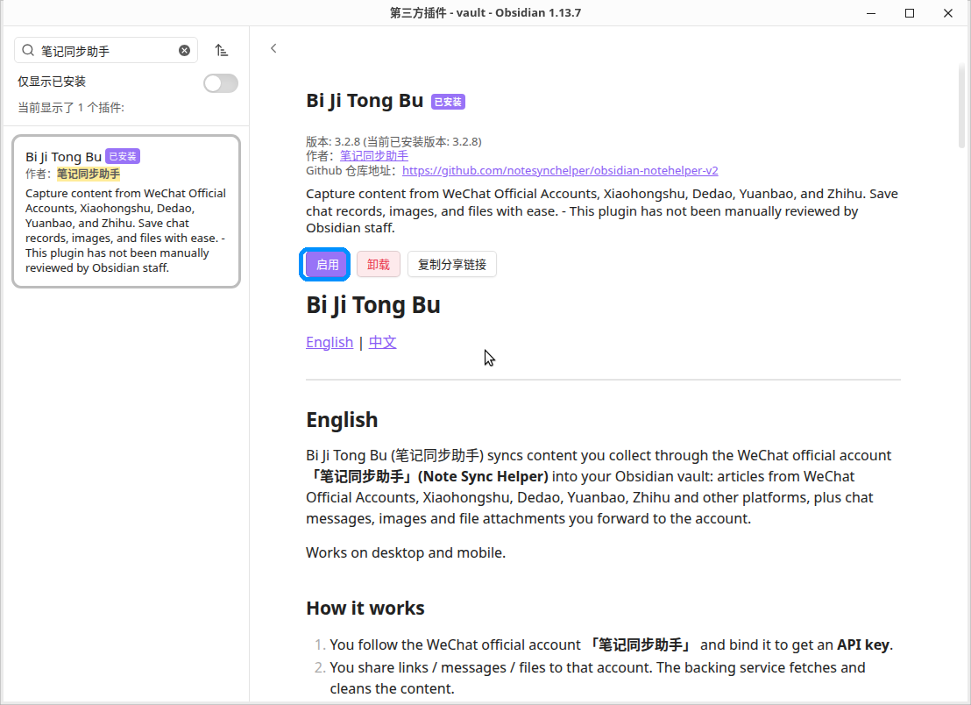The height and width of the screenshot is (705, 971).
Task: Click the large Bi Ji Tong Bu readme heading
Action: [x=372, y=305]
